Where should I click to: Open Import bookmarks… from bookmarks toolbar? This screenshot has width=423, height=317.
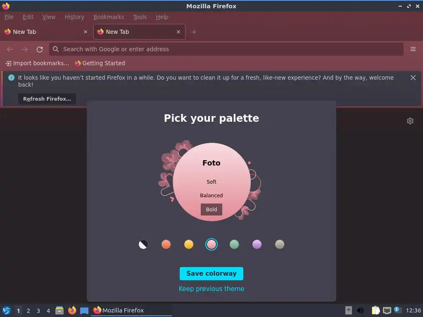click(38, 63)
